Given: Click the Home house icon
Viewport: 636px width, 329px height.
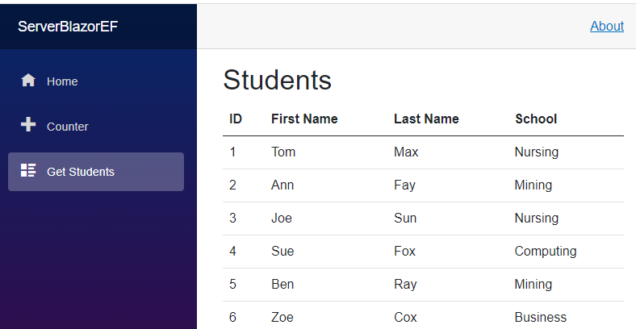Looking at the screenshot, I should [x=28, y=80].
